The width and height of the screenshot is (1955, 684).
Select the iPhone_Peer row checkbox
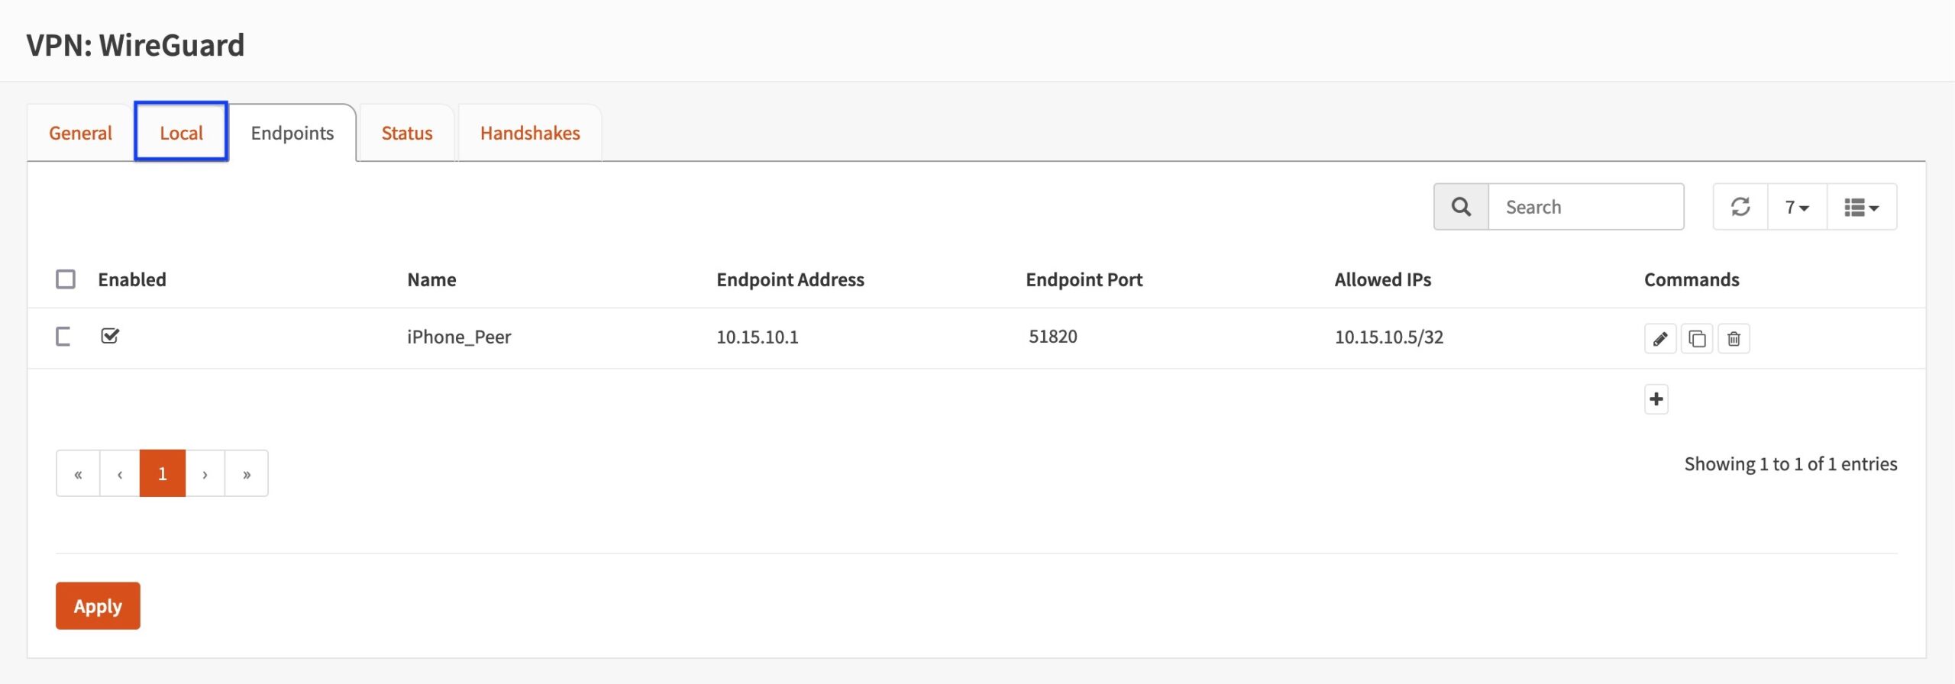[x=64, y=337]
